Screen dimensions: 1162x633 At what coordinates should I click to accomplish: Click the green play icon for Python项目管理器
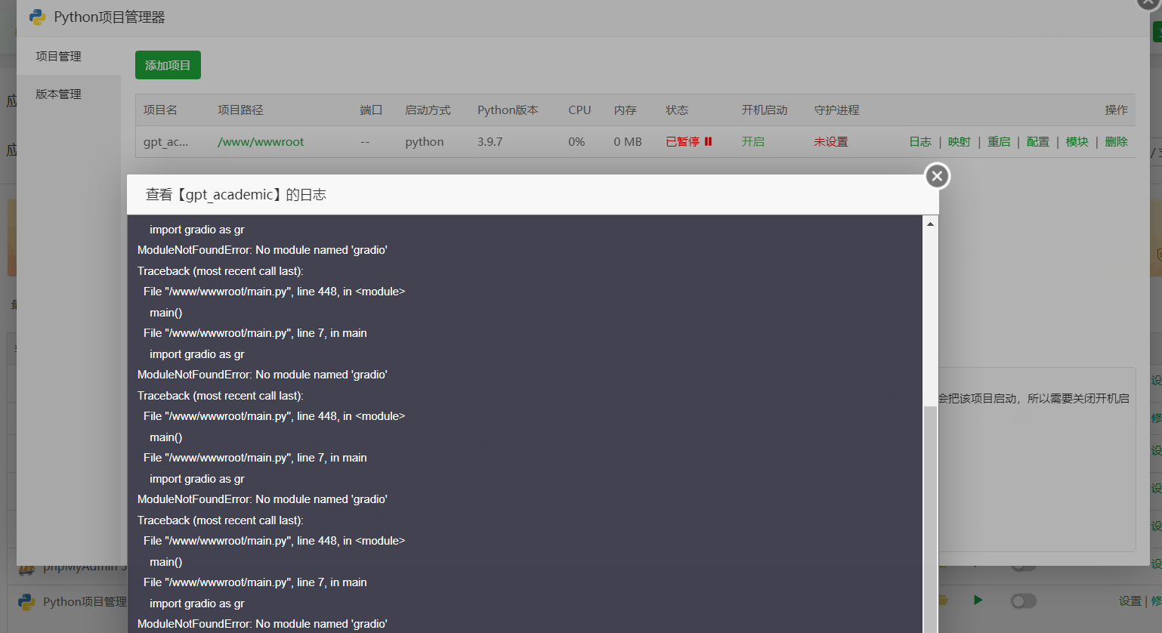tap(978, 601)
